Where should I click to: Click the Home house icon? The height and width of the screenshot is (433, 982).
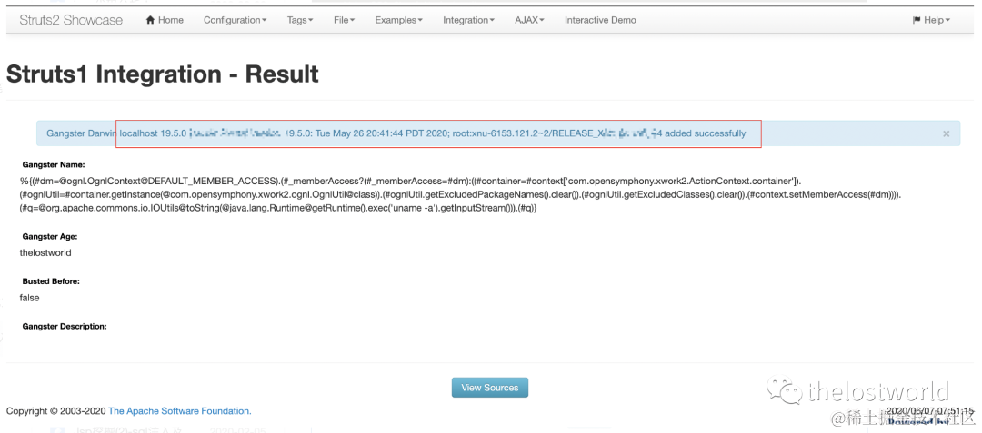pyautogui.click(x=150, y=20)
